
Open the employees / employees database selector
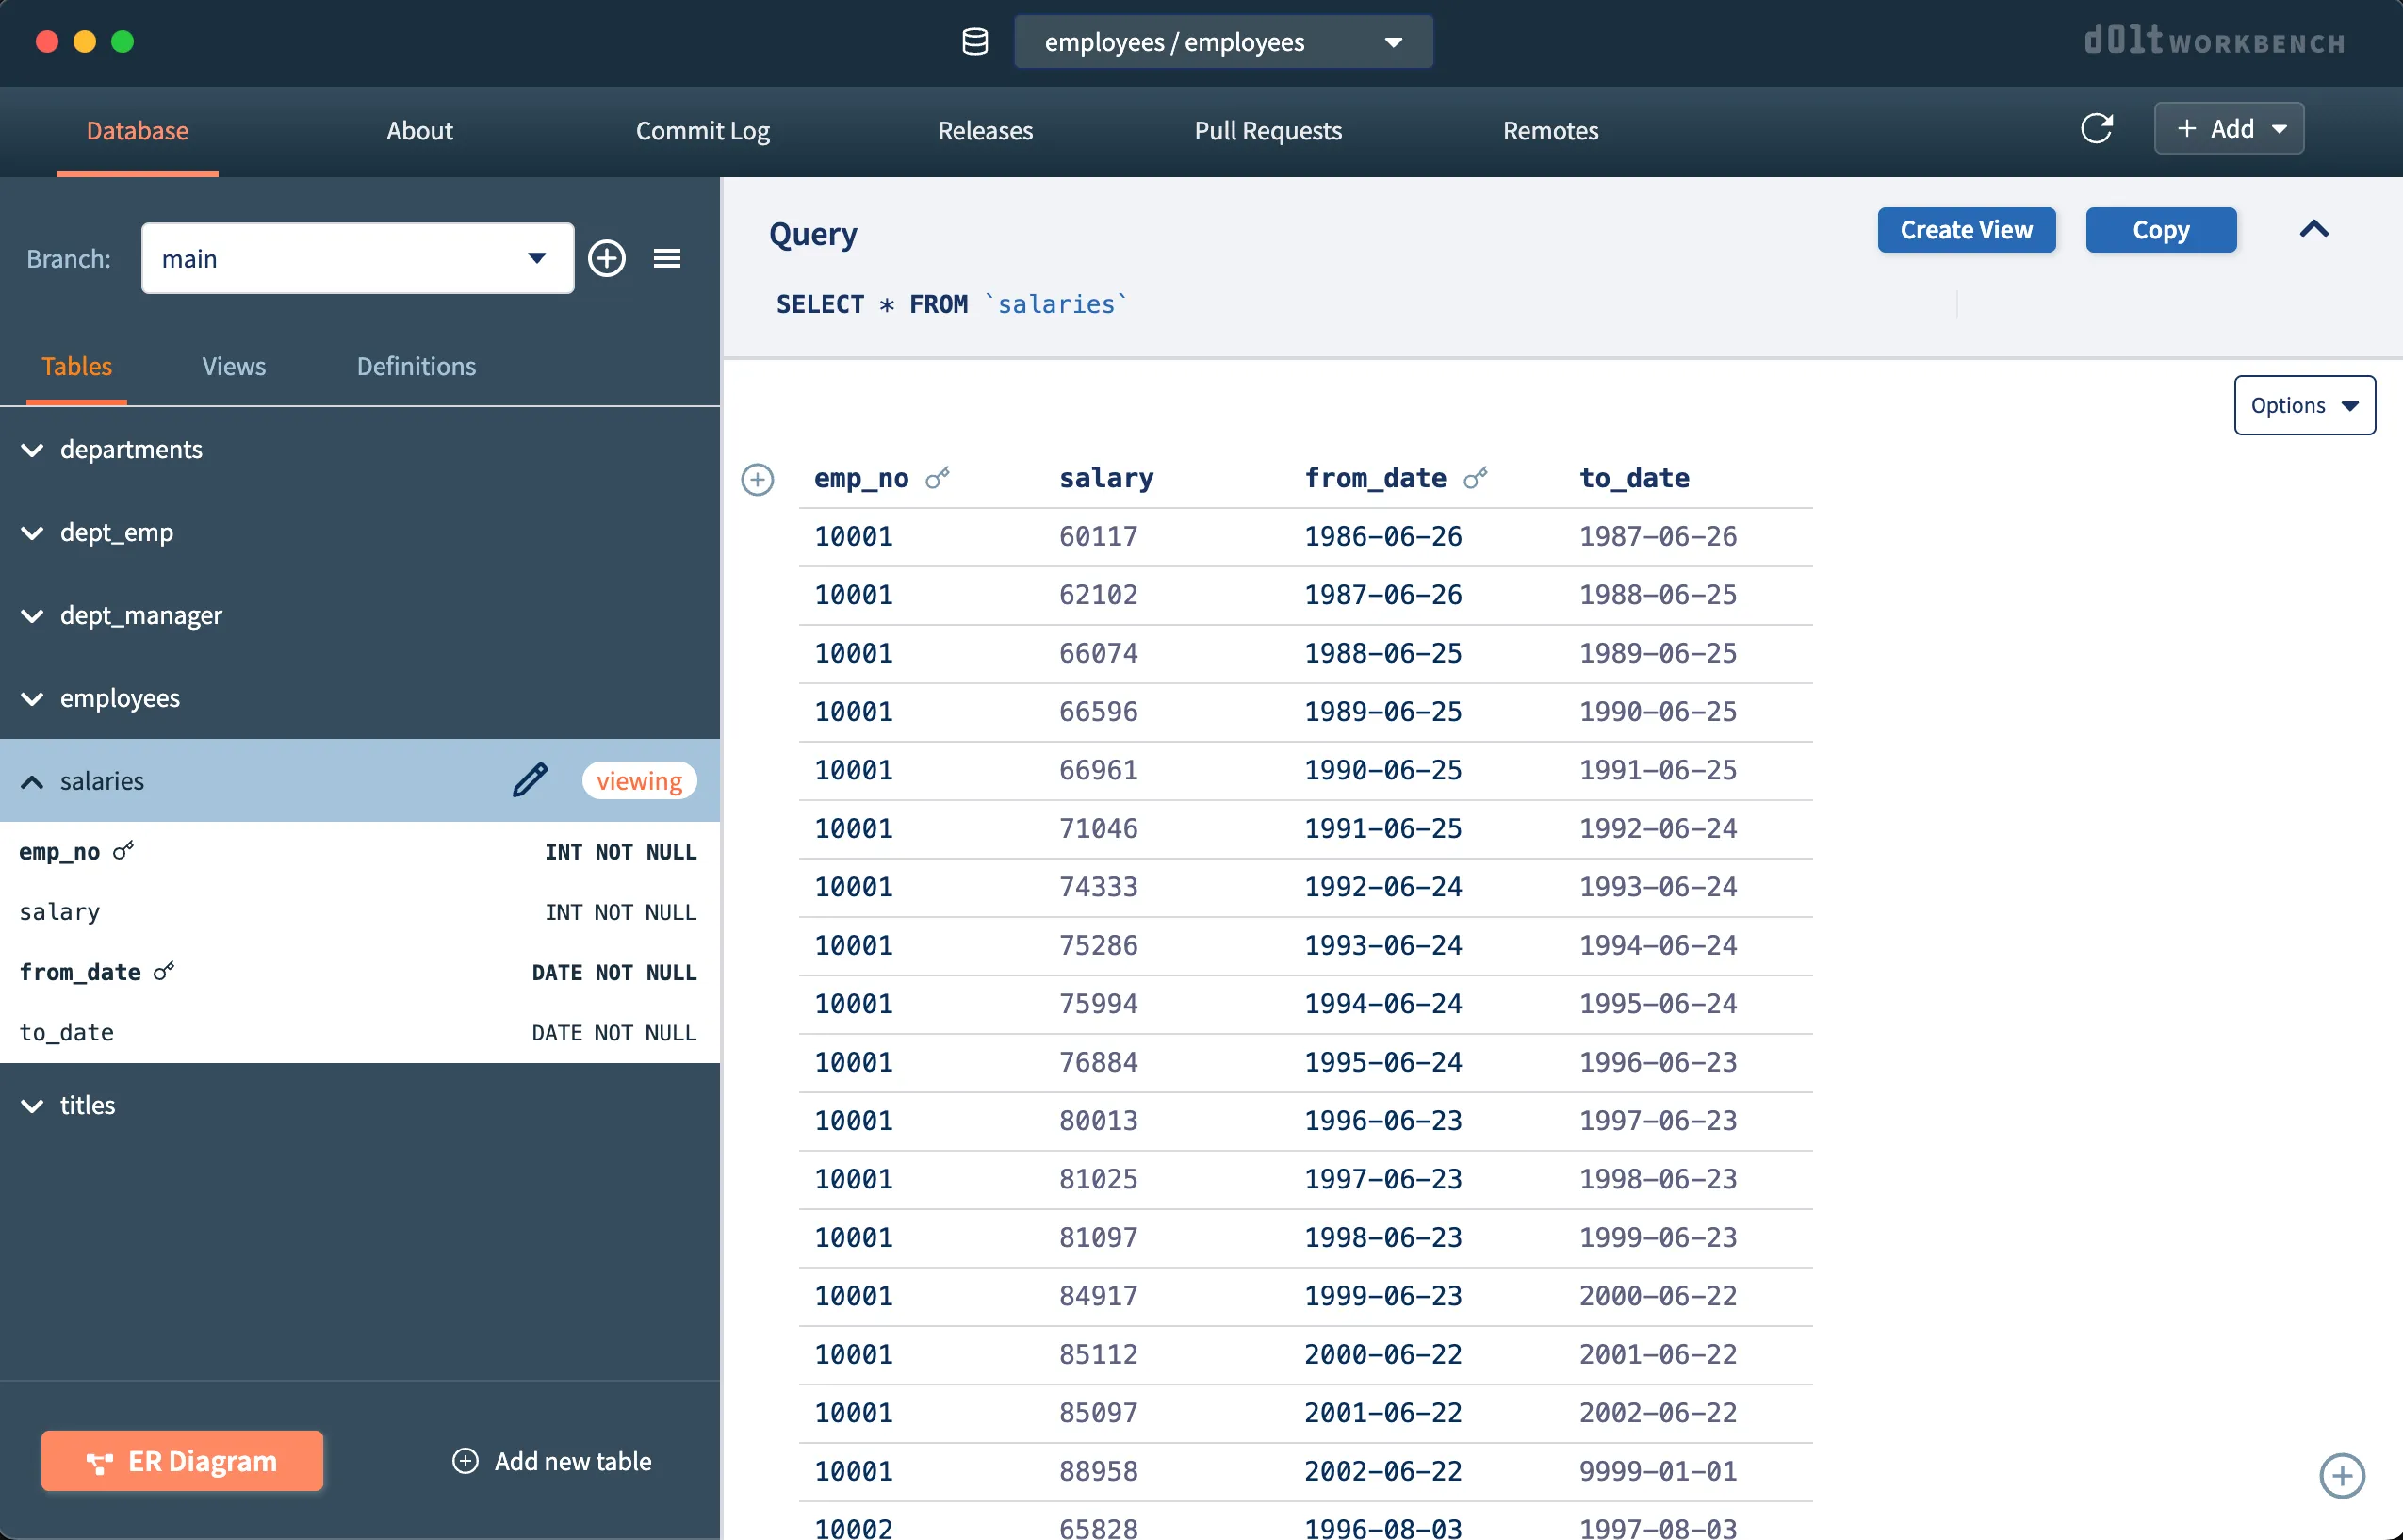(1222, 42)
